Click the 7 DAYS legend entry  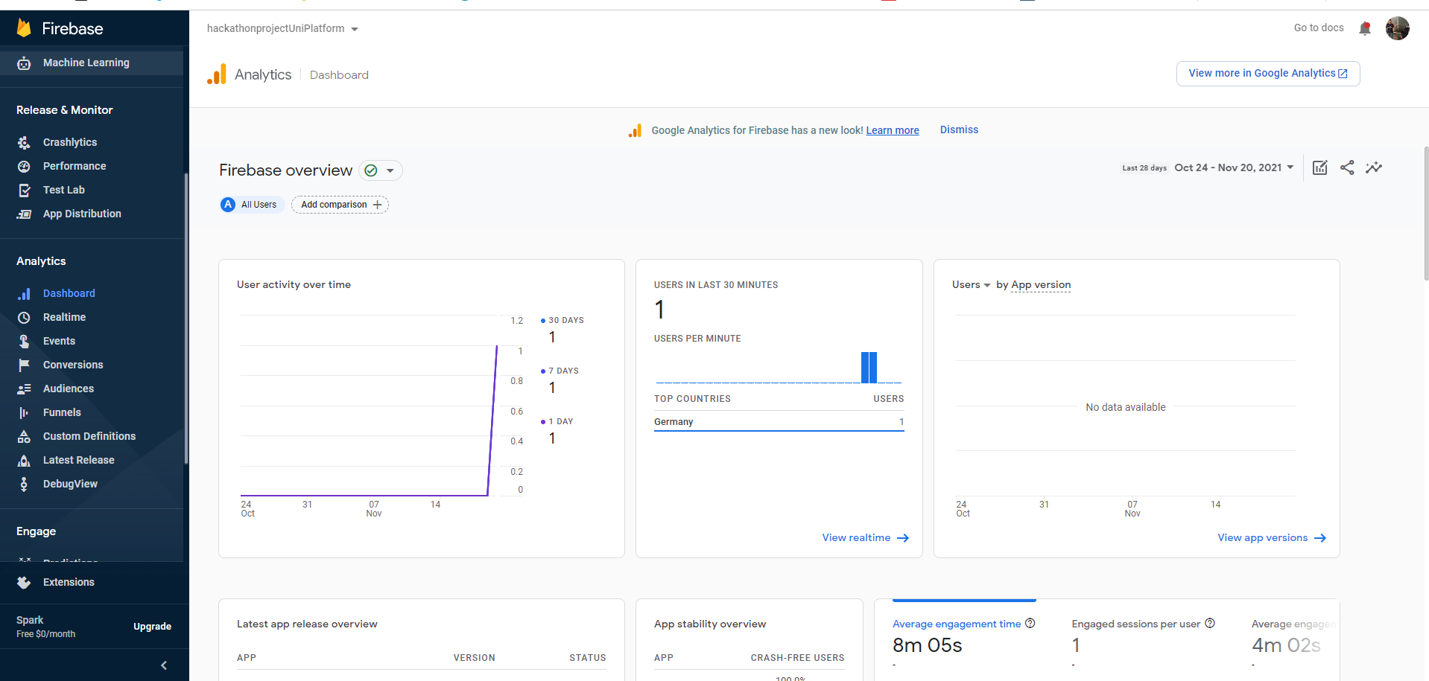[x=560, y=371]
